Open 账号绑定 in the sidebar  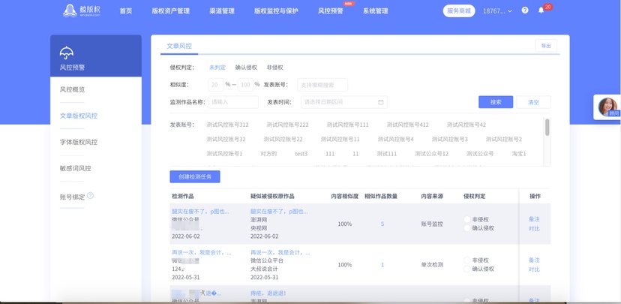72,197
